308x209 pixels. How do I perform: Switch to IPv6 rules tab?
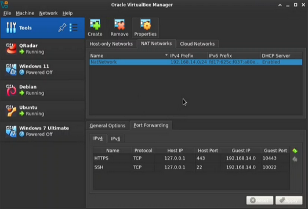[x=115, y=138]
